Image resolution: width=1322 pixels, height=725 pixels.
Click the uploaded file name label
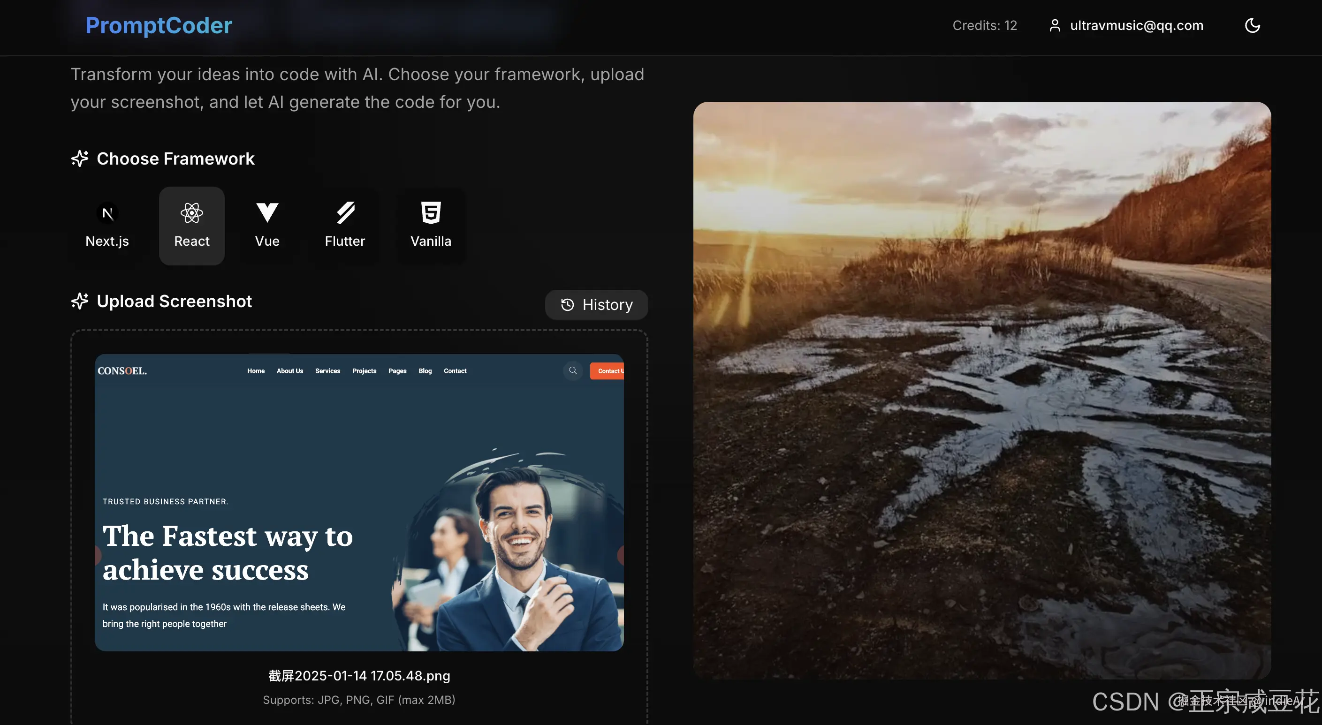359,676
